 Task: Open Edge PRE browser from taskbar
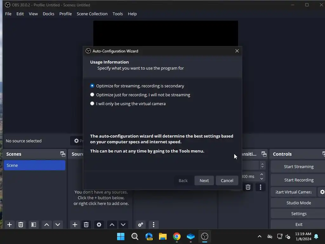tap(149, 236)
